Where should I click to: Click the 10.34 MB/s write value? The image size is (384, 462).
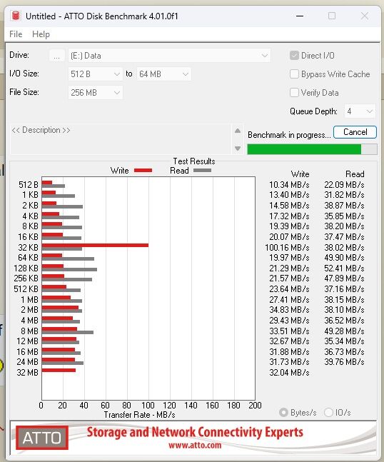coord(289,185)
